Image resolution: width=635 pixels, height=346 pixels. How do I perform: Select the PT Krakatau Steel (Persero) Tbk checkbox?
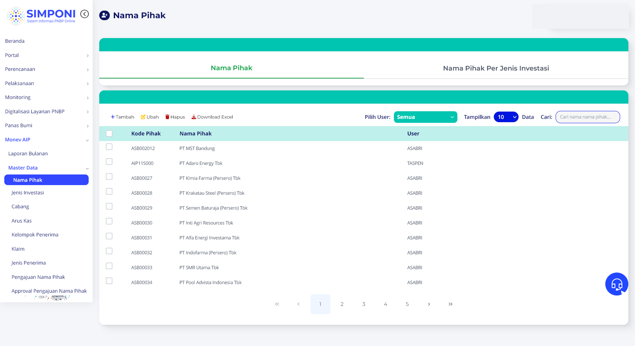[x=109, y=191]
